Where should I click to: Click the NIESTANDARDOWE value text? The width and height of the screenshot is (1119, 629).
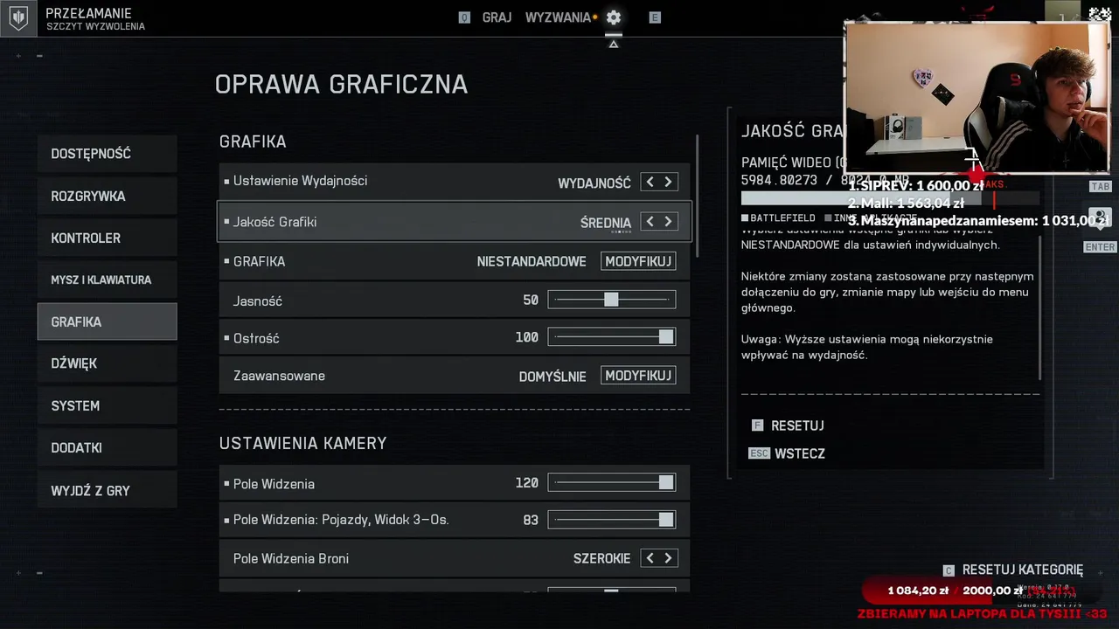tap(532, 262)
